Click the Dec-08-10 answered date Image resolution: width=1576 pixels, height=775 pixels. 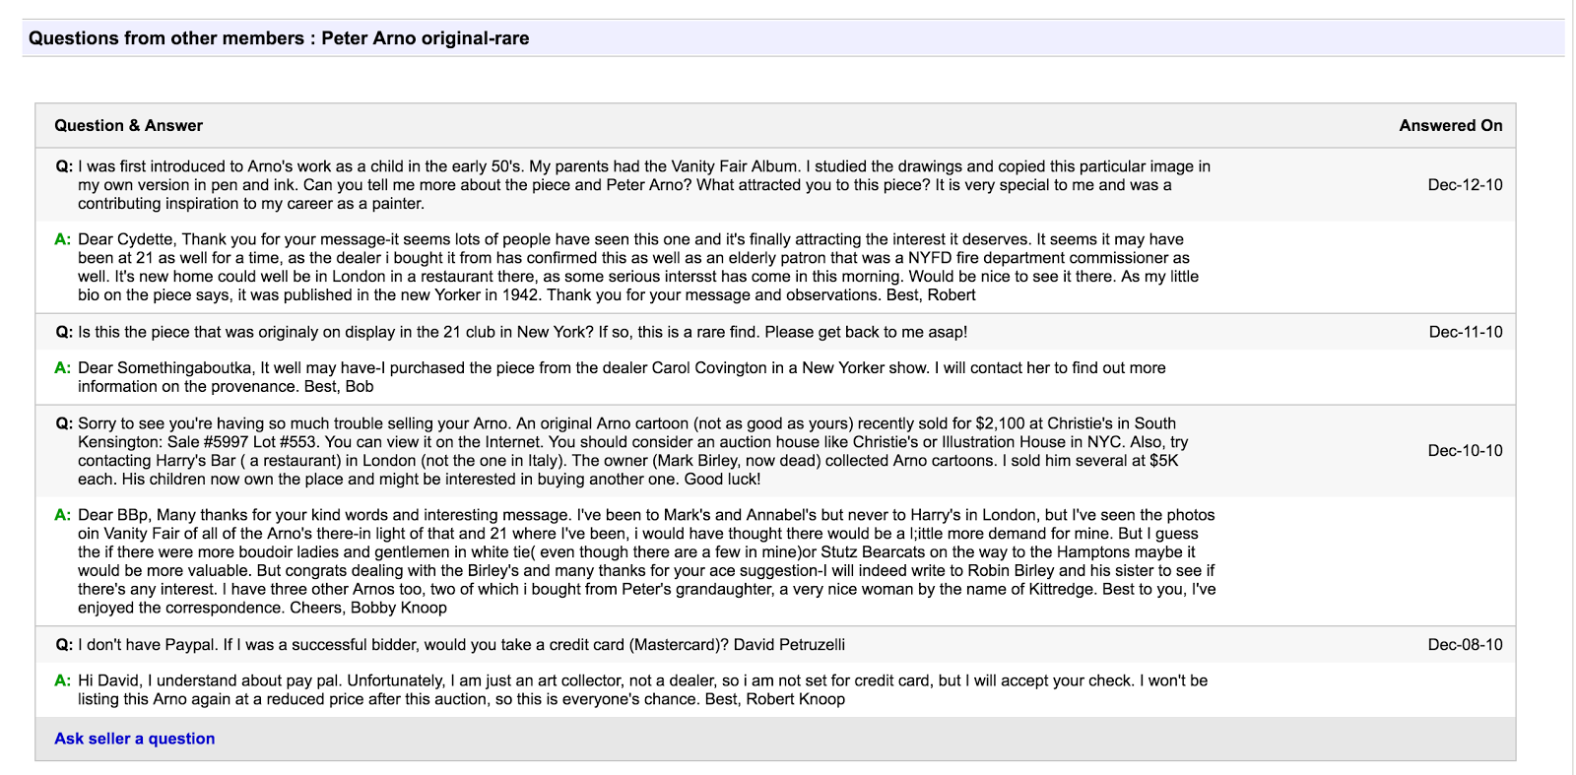click(1465, 644)
